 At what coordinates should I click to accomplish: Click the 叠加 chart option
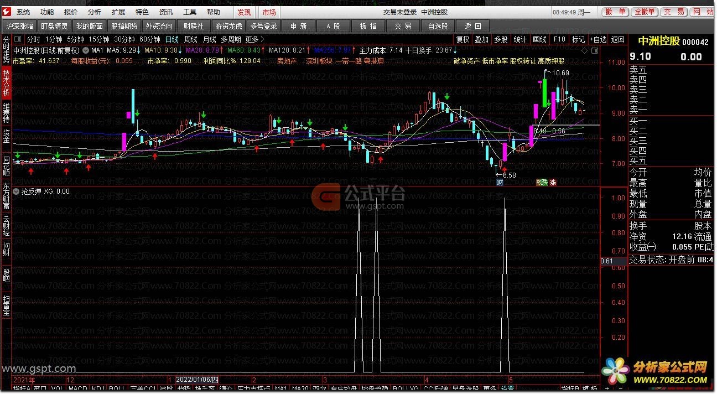coord(482,39)
